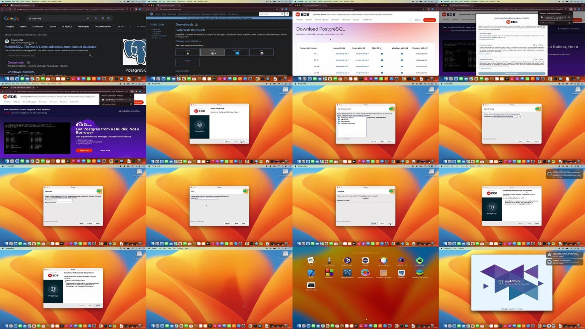Clear the Google search box with the X icon
Screen dimensions: 585x329
click(x=88, y=18)
